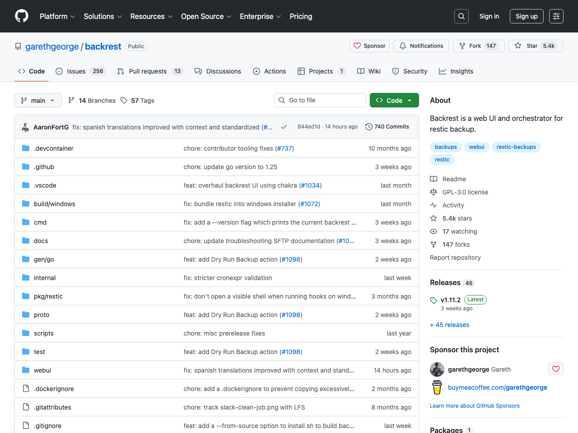The image size is (578, 433).
Task: Open the header appearance settings icon
Action: [556, 16]
